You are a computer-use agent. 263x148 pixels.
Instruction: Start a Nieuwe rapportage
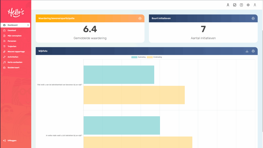click(16, 52)
